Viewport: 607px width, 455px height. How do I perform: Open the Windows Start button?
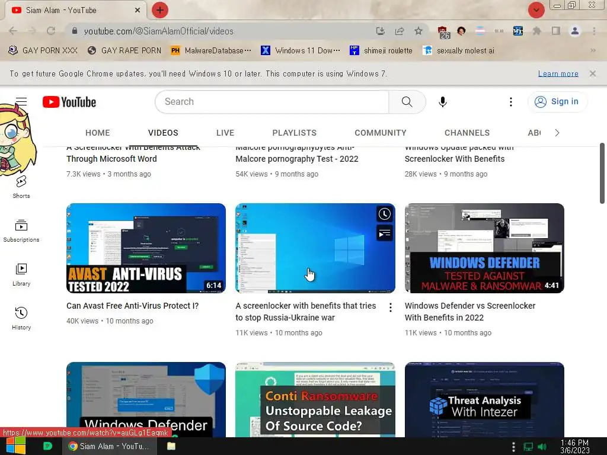click(15, 446)
